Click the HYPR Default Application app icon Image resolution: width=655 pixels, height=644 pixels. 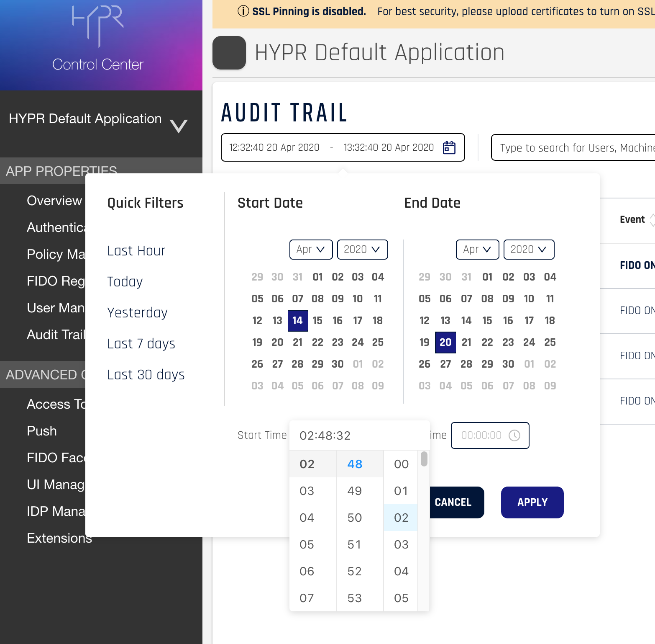229,53
